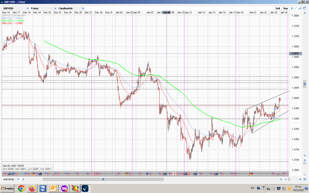Image resolution: width=309 pixels, height=193 pixels.
Task: Open the 1 hour timeframe dropdown
Action: coord(44,8)
